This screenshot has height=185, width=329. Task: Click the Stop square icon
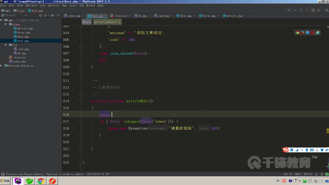(318, 11)
